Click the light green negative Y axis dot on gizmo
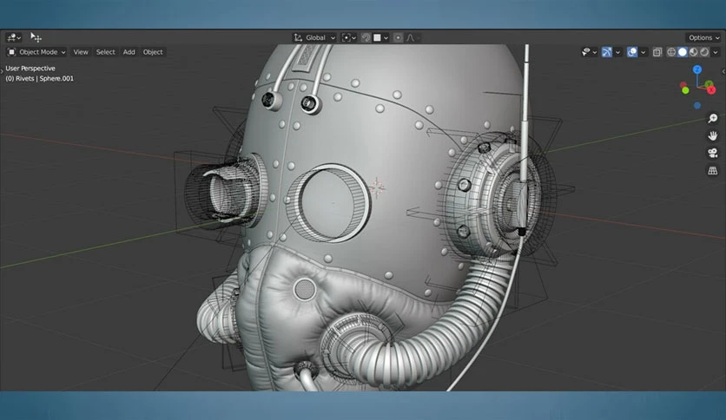The width and height of the screenshot is (726, 420). tap(685, 90)
